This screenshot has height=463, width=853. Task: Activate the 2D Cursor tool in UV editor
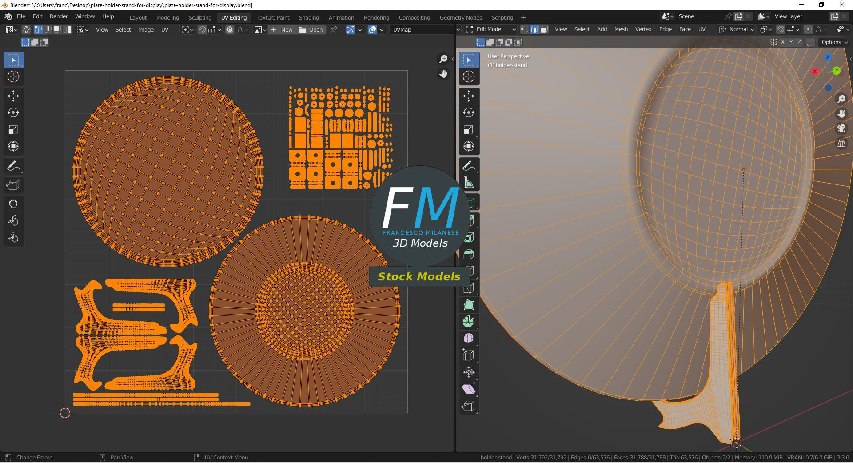tap(13, 76)
